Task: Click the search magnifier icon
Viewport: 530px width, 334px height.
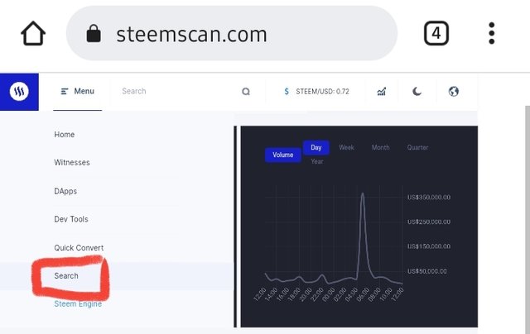Action: (246, 92)
